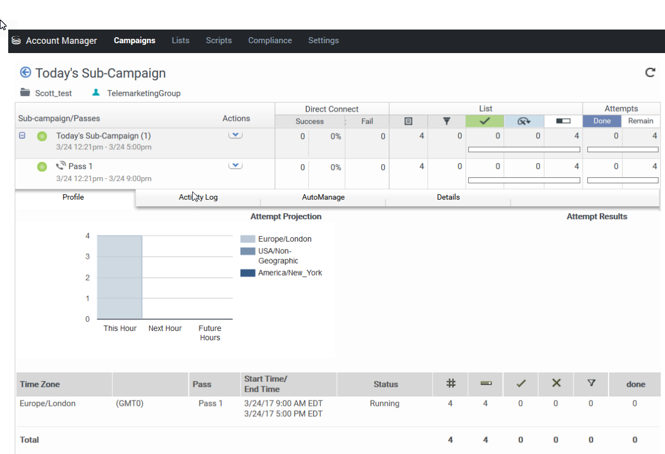
Task: Click the filter funnel icon in List header
Action: coord(446,121)
